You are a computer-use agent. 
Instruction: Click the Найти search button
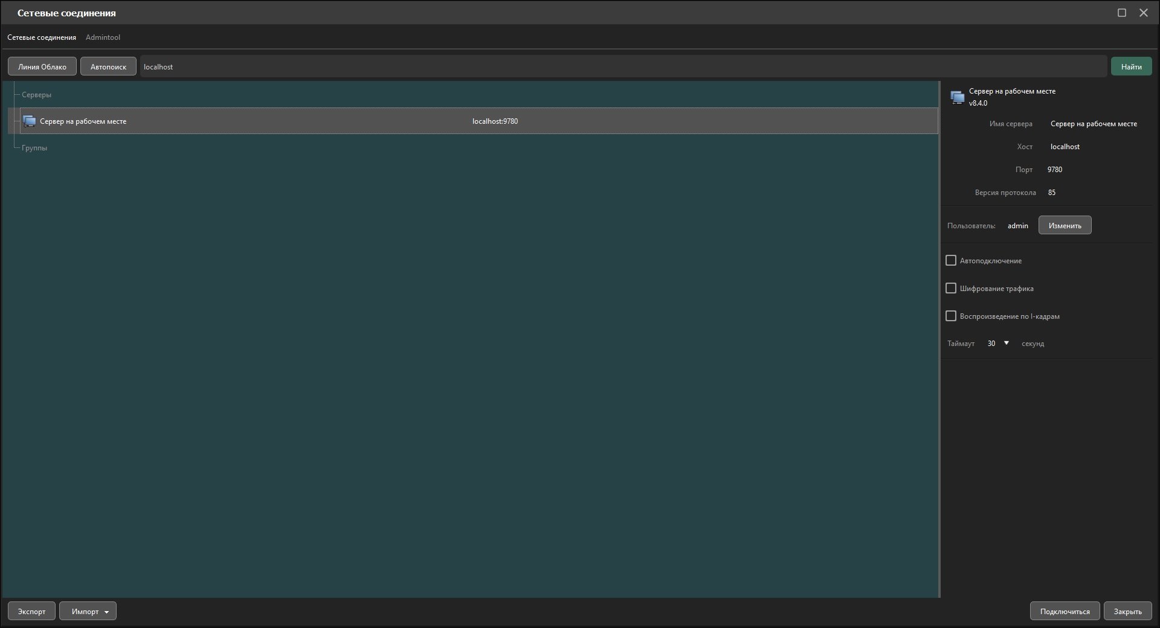point(1131,66)
